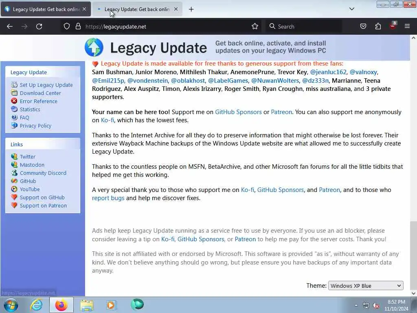Click the Support on GitHub heart icon

14,197
